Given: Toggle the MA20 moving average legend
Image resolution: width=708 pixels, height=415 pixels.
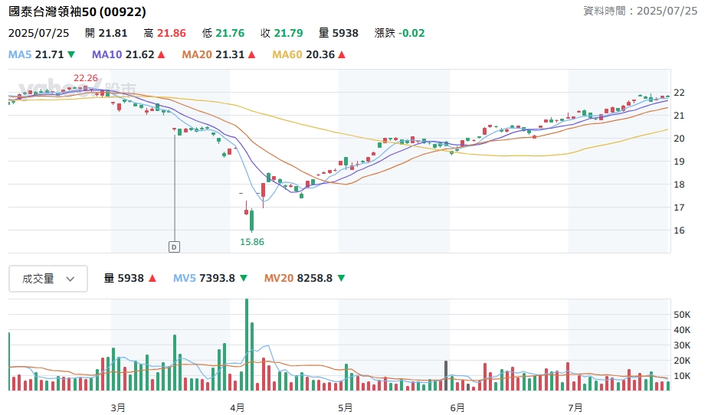Looking at the screenshot, I should click(212, 55).
